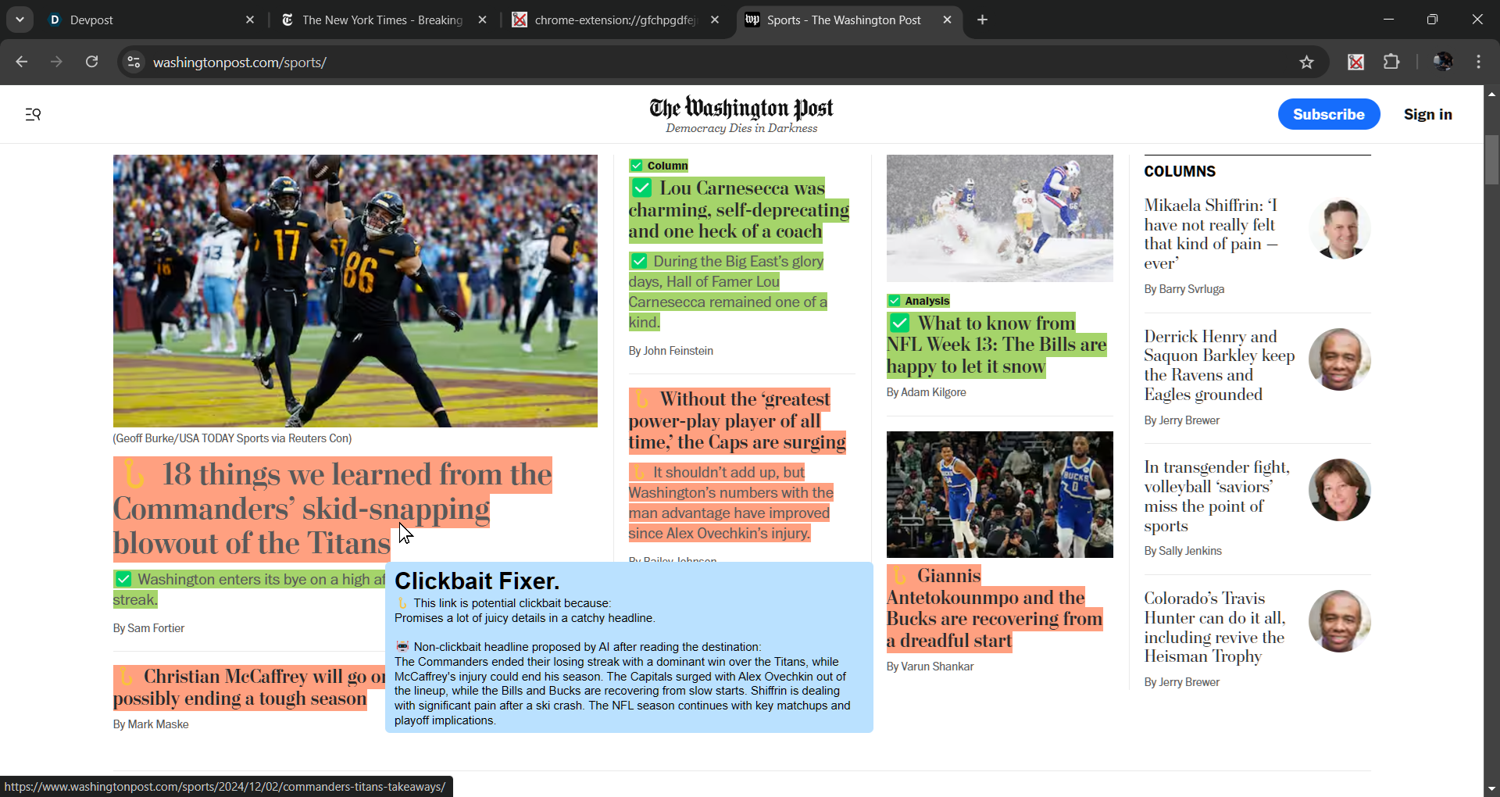Open the snowy Bills game photo

coord(999,218)
